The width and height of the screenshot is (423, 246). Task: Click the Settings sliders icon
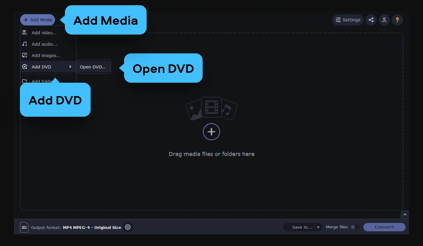click(x=338, y=20)
